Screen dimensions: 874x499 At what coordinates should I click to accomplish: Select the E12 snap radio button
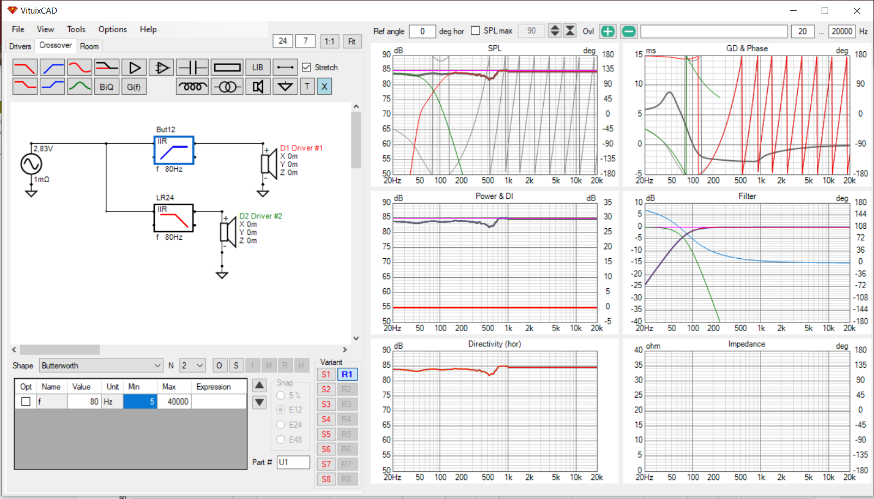click(x=281, y=410)
